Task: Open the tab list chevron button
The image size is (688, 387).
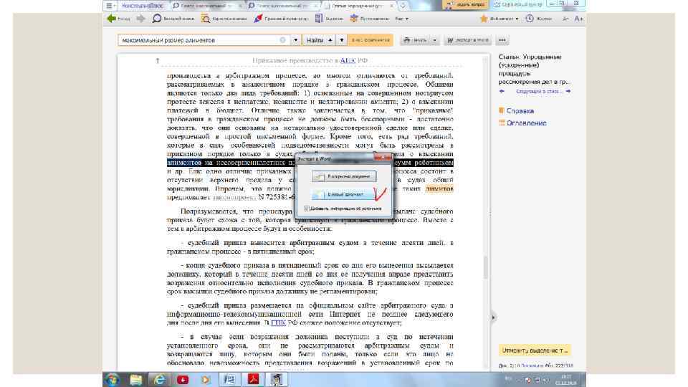Action: 402,5
